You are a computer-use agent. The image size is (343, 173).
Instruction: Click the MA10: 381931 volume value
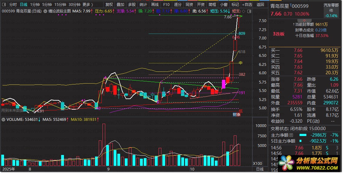pyautogui.click(x=85, y=120)
